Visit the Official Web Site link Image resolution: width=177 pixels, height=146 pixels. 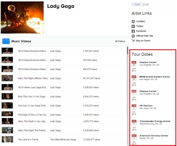pos(144,36)
